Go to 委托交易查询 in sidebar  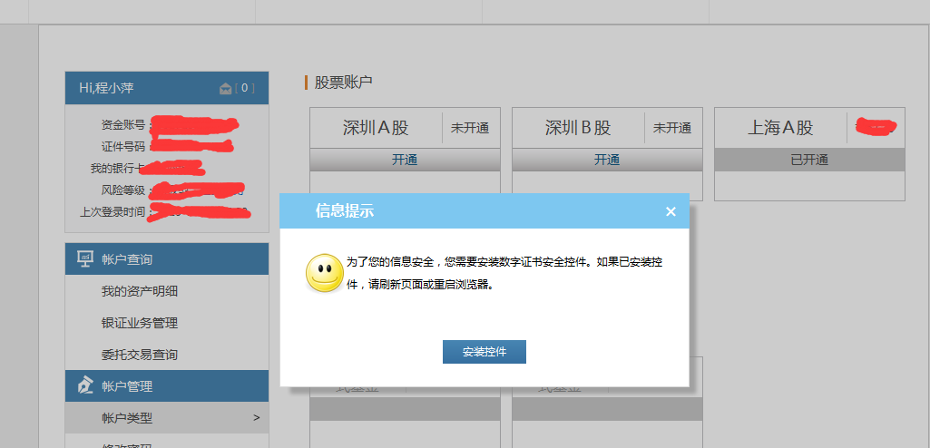140,355
